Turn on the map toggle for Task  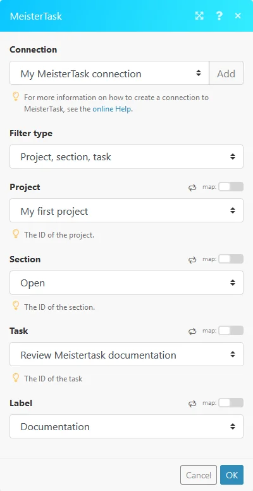(x=231, y=331)
